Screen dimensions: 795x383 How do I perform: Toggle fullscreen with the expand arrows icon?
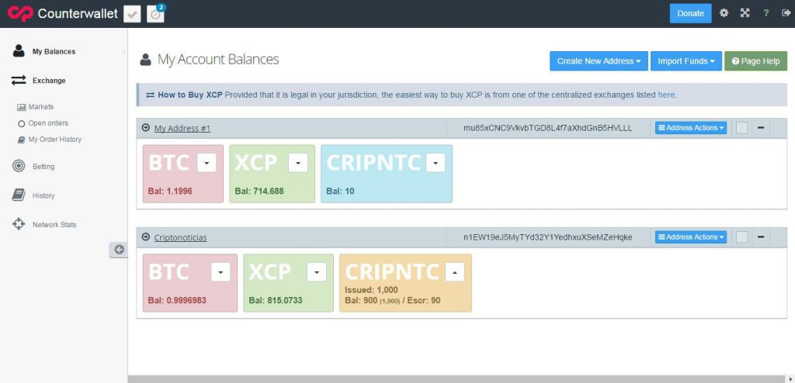click(x=745, y=13)
